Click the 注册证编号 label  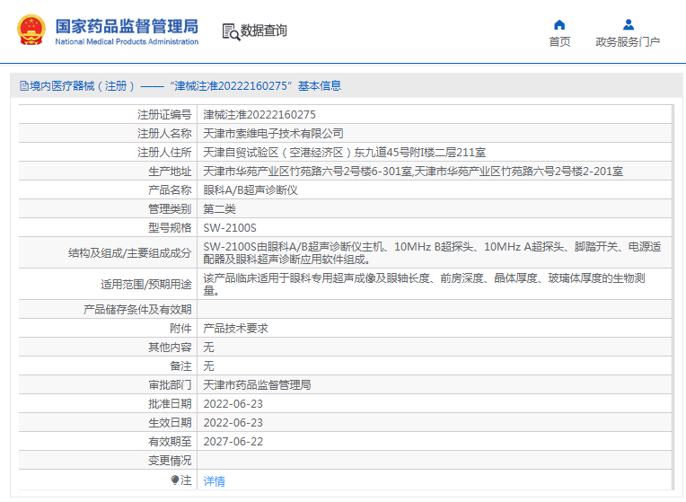(x=164, y=115)
